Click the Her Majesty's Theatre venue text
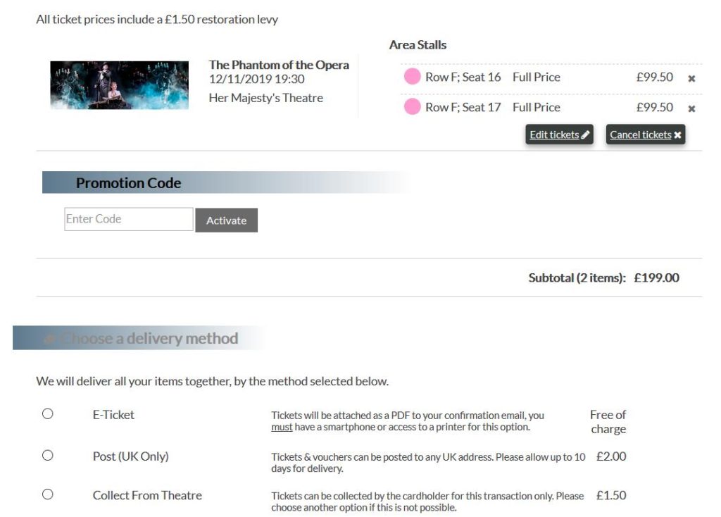Image resolution: width=721 pixels, height=517 pixels. pos(265,98)
